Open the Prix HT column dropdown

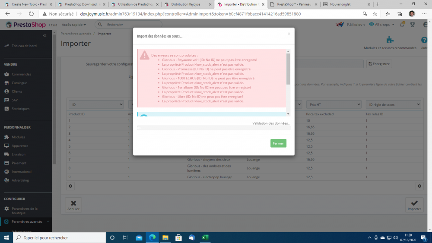tap(334, 104)
